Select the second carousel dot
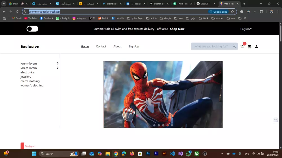The image size is (282, 158). click(158, 125)
